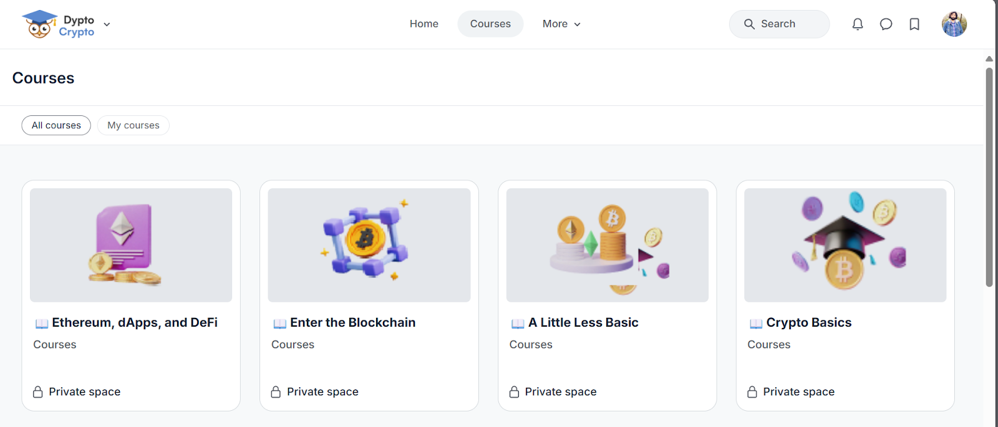Screen dimensions: 998x427
Task: Expand the chevron next to Dypto Crypto
Action: click(107, 24)
